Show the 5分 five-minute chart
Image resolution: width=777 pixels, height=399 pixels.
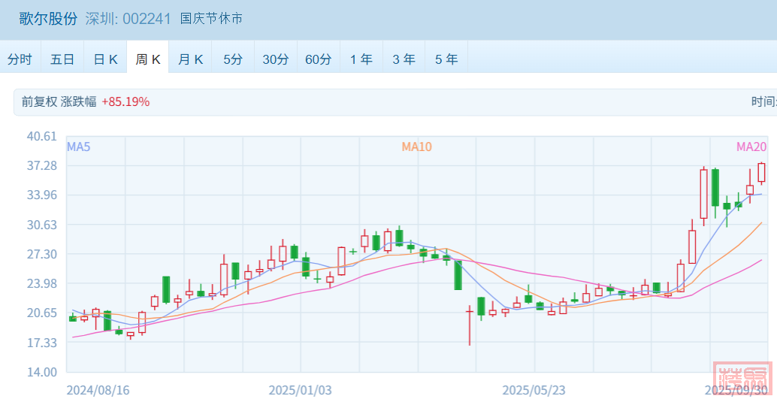click(x=233, y=59)
